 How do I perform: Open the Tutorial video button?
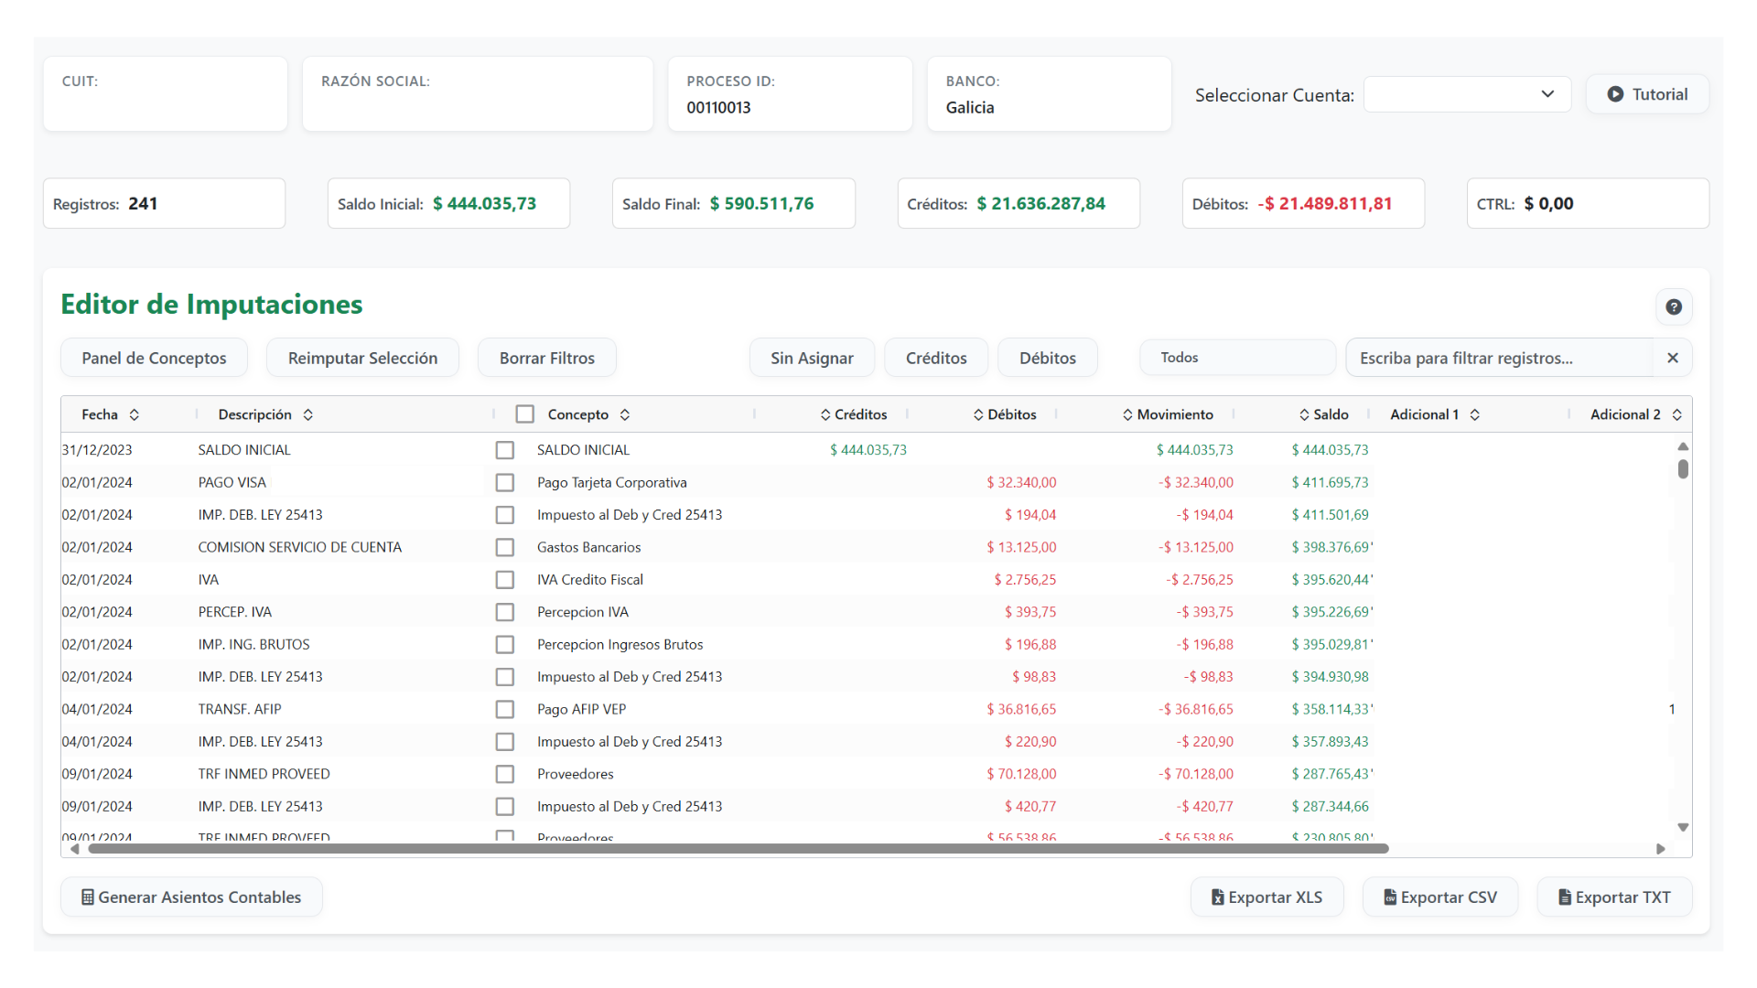point(1647,94)
